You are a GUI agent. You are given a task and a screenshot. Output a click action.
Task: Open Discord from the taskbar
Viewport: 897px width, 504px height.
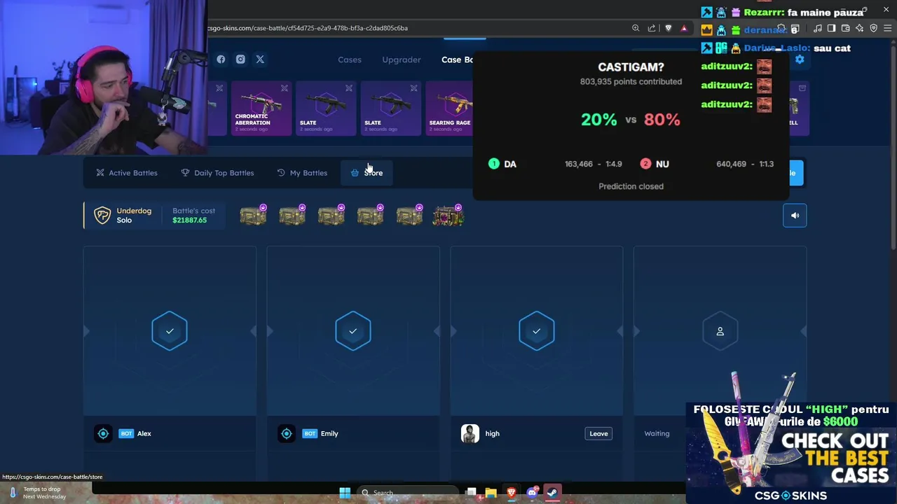532,493
